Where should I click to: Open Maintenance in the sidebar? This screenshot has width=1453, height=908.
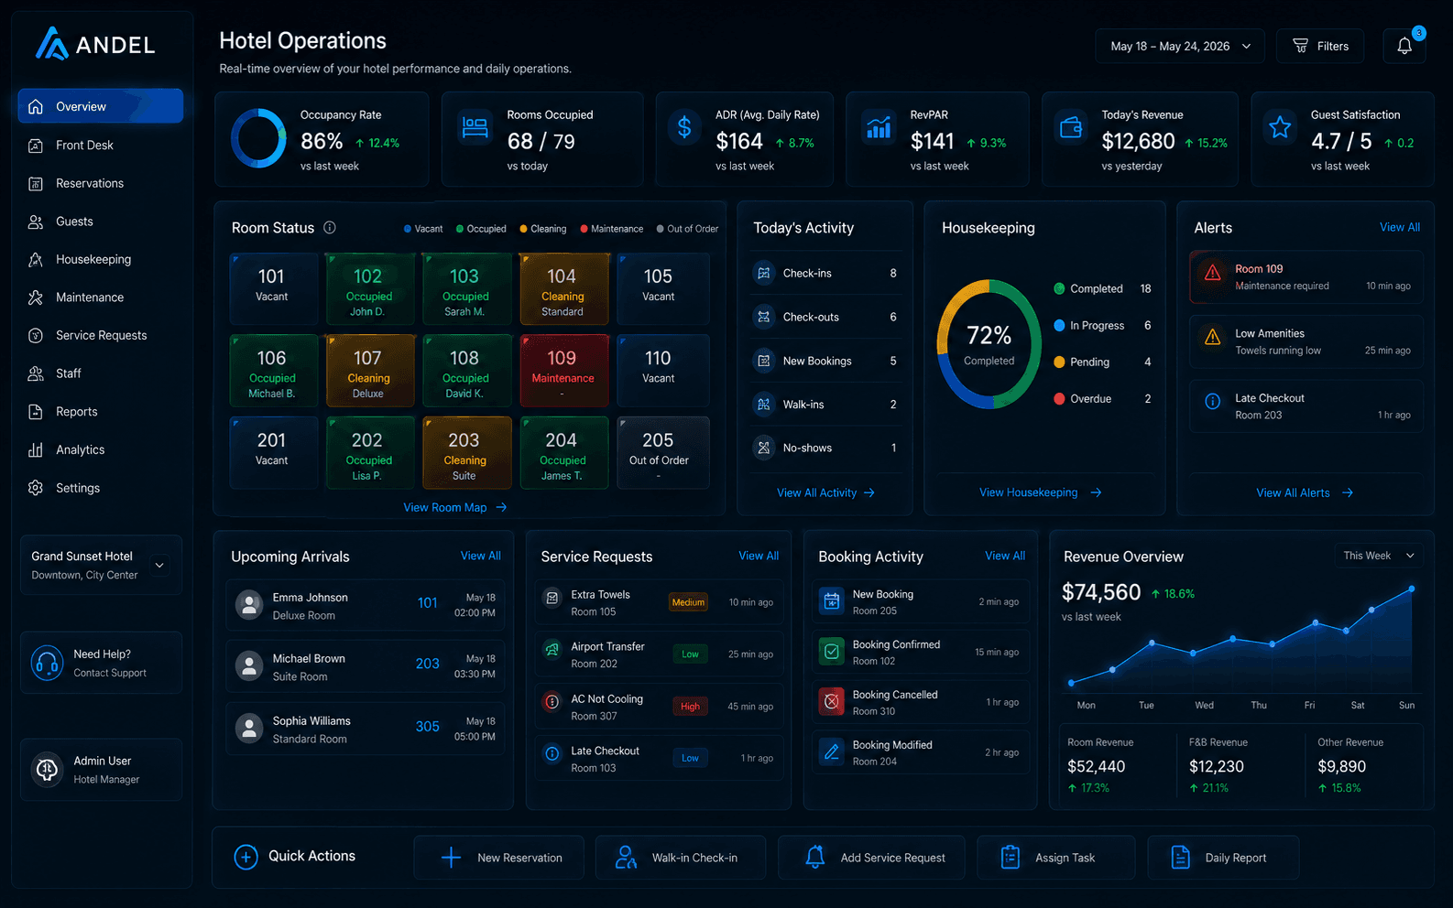coord(101,297)
